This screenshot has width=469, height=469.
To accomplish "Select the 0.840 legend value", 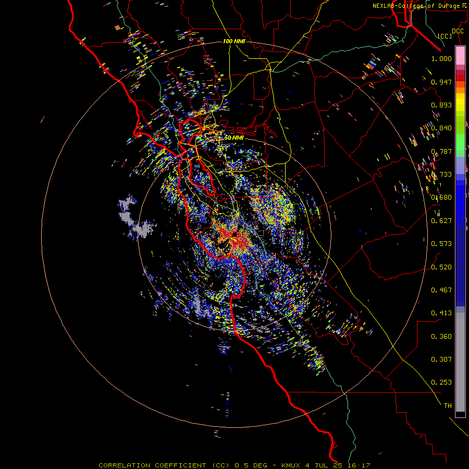I will [441, 128].
